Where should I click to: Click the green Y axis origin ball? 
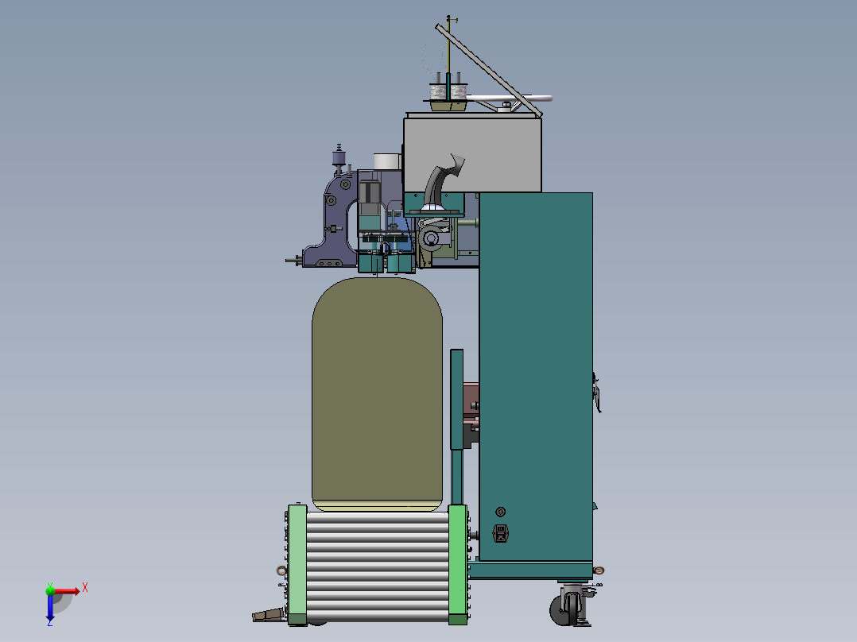(50, 590)
